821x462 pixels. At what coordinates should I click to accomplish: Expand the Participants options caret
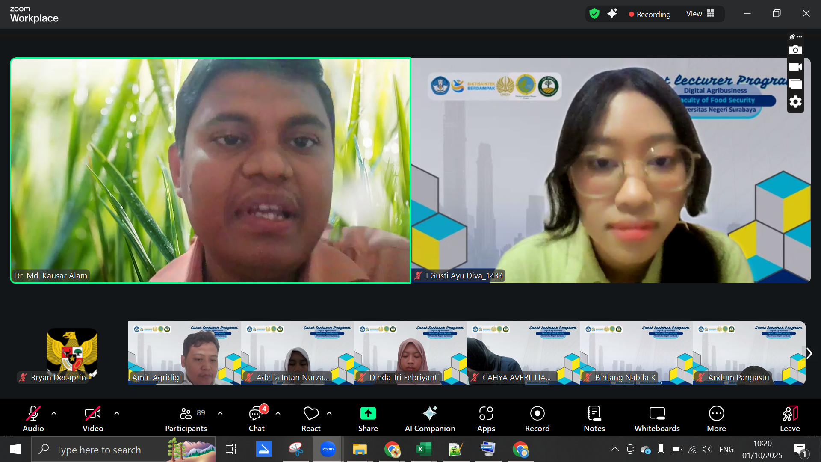coord(220,413)
